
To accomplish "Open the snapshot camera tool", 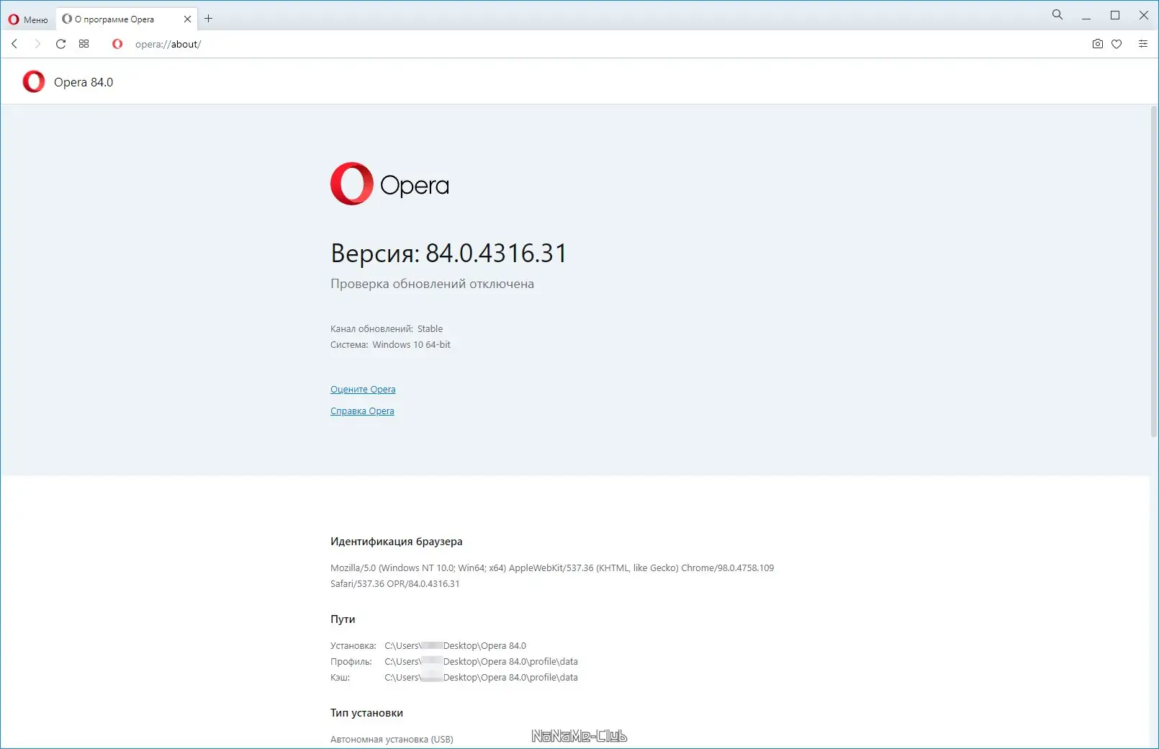I will click(1096, 44).
